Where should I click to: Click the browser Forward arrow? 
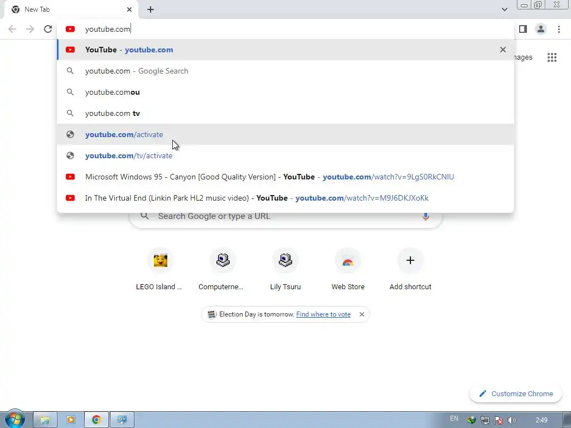tap(30, 29)
